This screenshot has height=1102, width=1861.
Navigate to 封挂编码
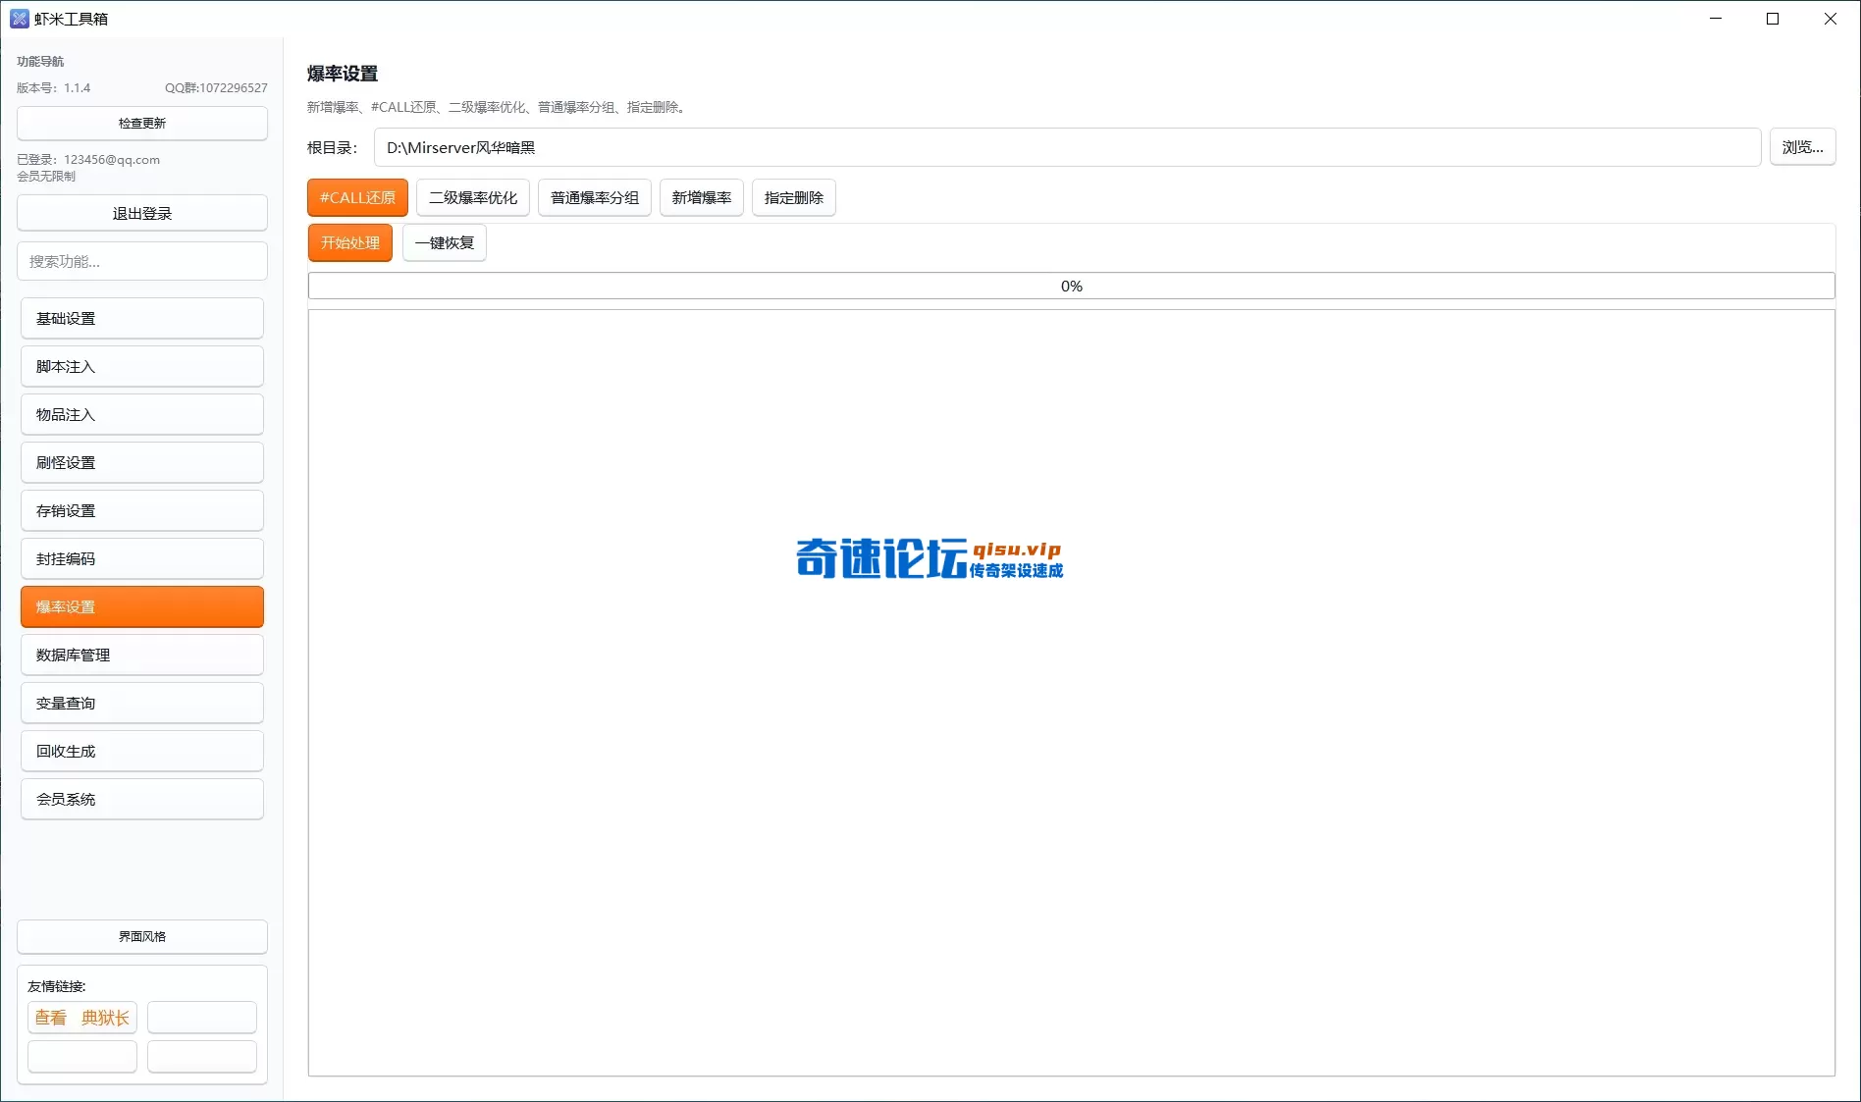(x=141, y=558)
